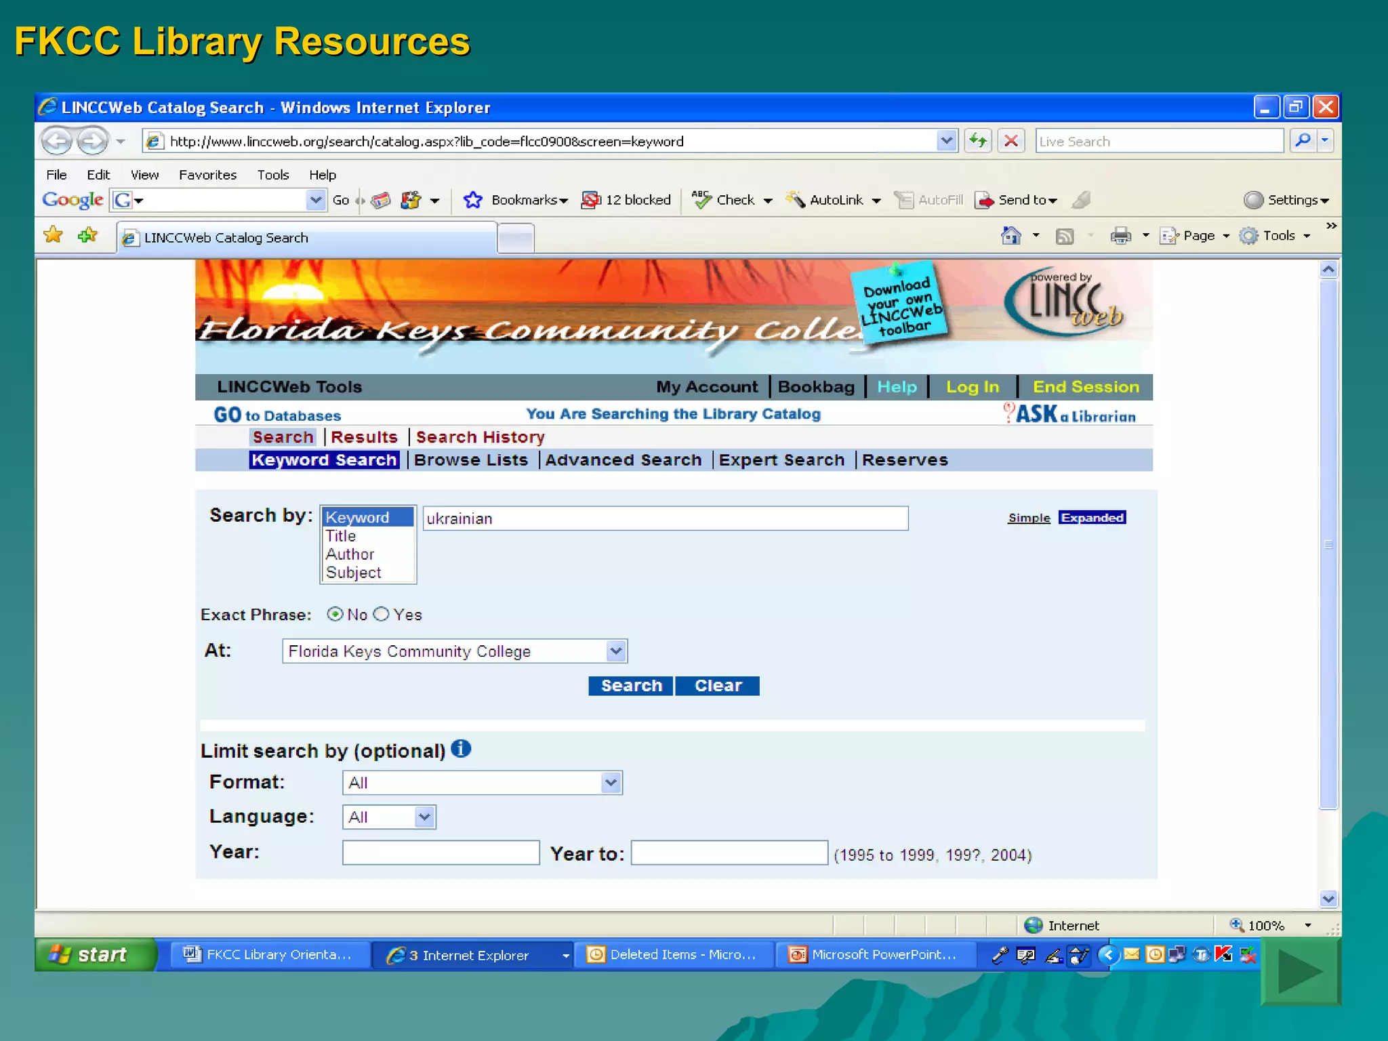1388x1041 pixels.
Task: Expand the Page menu dropdown
Action: click(1226, 236)
